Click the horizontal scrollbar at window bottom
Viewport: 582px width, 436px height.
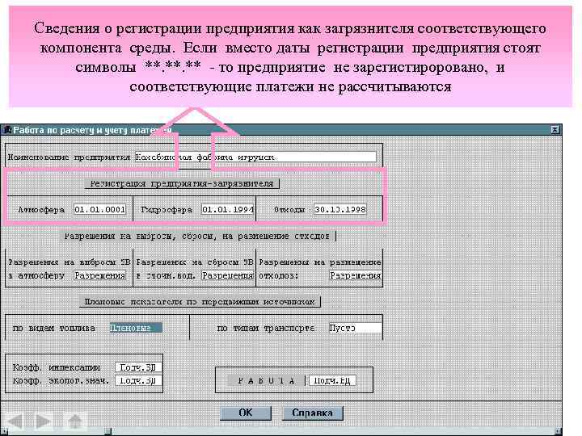tap(281, 432)
